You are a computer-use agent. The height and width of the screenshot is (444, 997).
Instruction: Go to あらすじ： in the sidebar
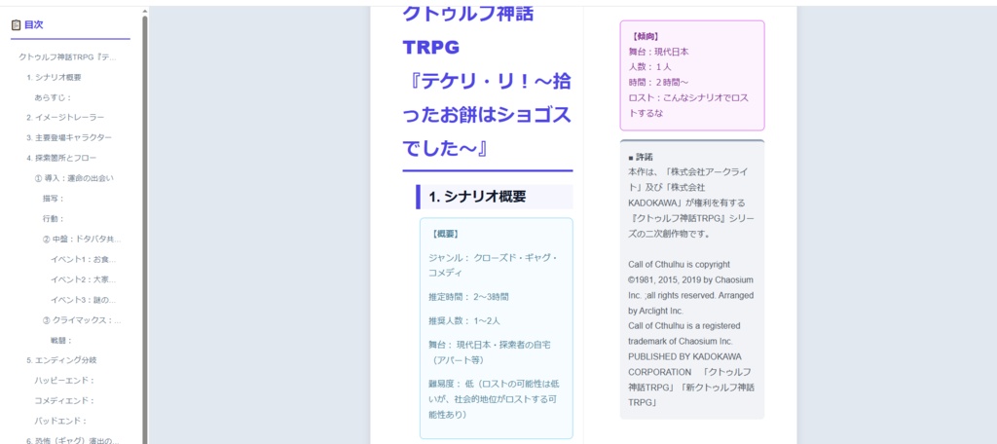[x=54, y=98]
